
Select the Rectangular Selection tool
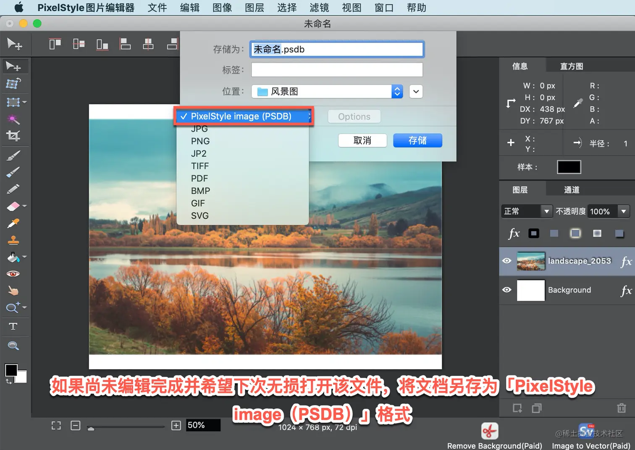(13, 102)
